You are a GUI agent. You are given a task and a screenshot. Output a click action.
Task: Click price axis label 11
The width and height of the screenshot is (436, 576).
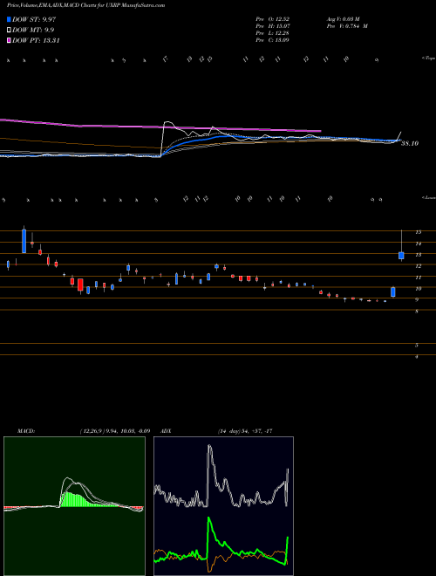(x=418, y=278)
